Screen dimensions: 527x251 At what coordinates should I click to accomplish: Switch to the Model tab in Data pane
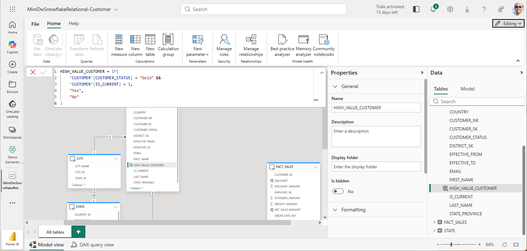467,89
